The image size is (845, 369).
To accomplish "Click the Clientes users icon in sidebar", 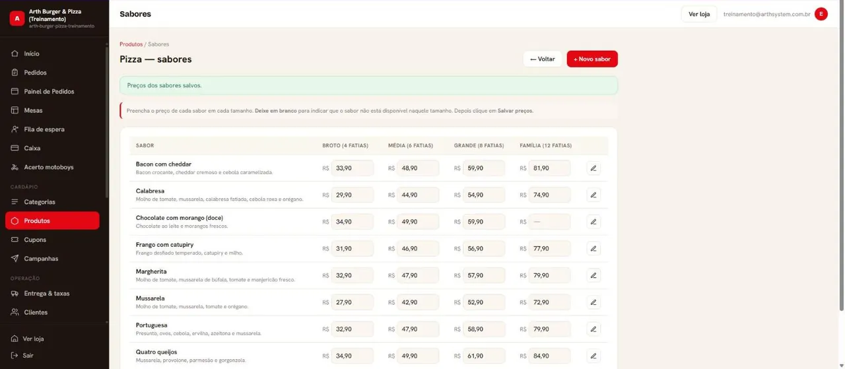I will point(15,312).
